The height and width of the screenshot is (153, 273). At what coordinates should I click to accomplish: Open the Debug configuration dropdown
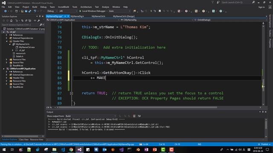(x=52, y=11)
